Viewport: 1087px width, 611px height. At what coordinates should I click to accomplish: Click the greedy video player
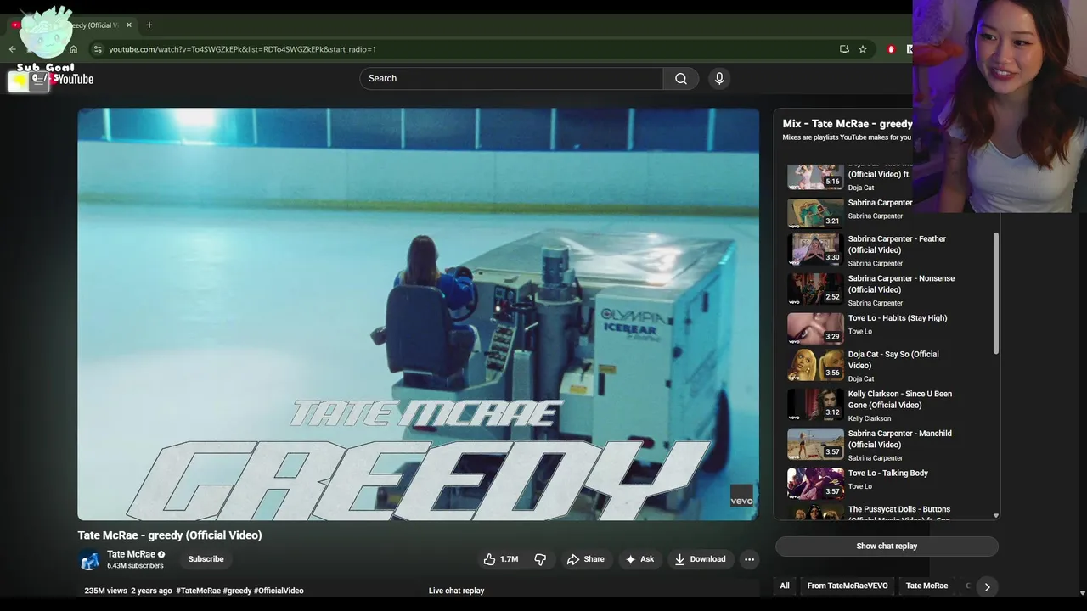click(x=419, y=314)
